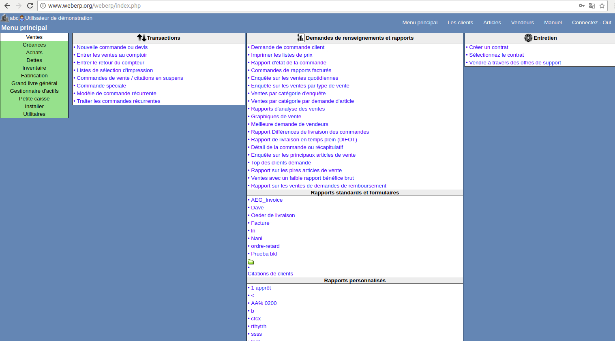Image resolution: width=615 pixels, height=341 pixels.
Task: Select the Grand livre général tab
Action: [34, 83]
